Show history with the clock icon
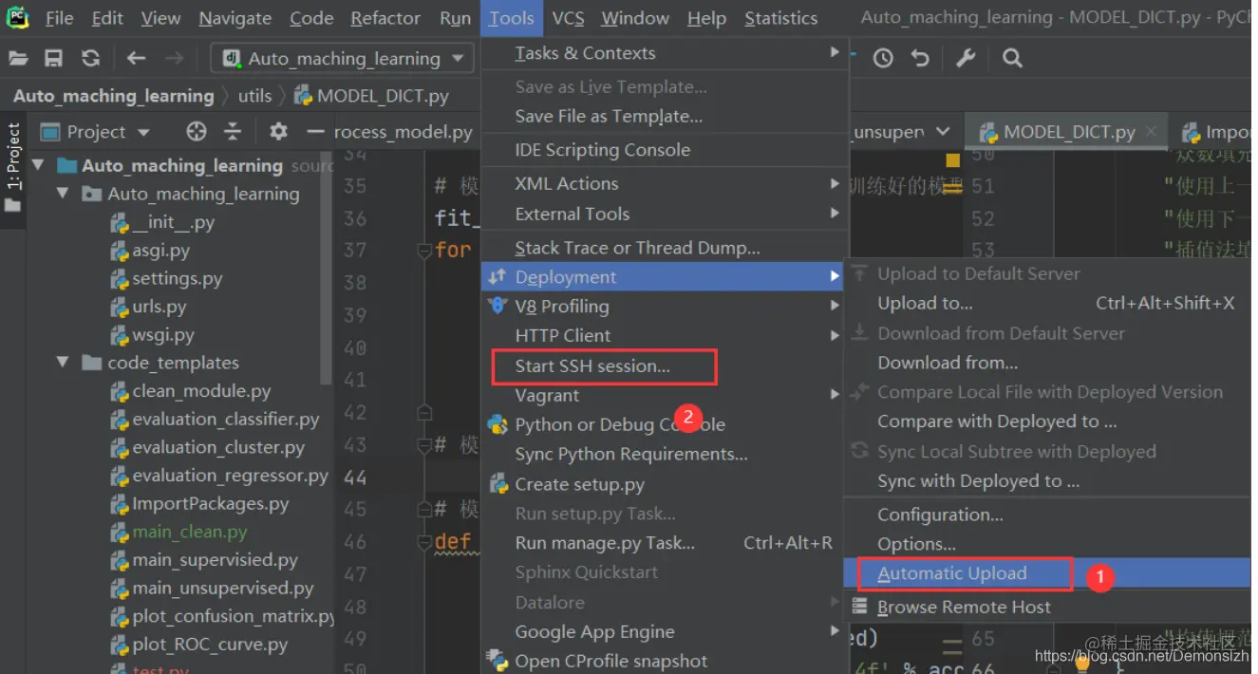 tap(883, 59)
